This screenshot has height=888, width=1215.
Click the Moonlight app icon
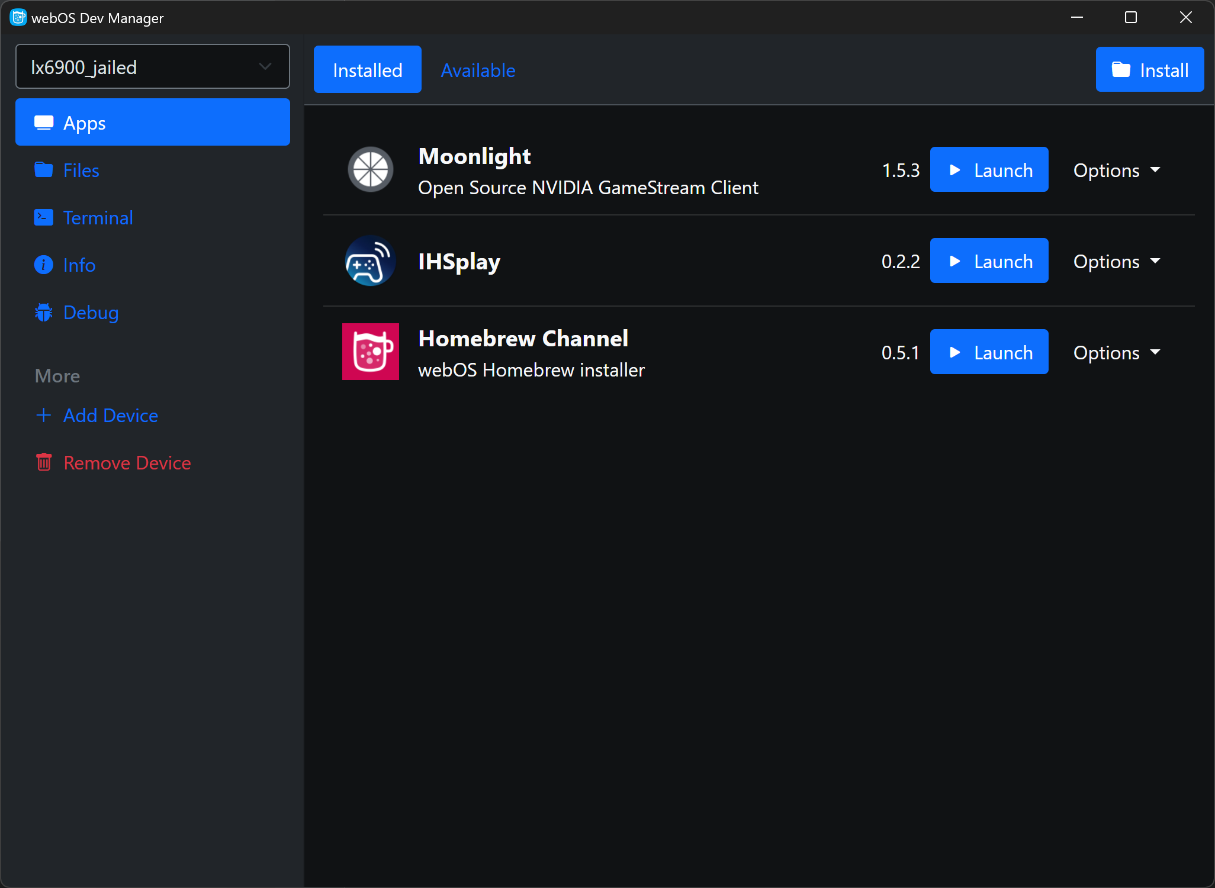click(x=372, y=170)
